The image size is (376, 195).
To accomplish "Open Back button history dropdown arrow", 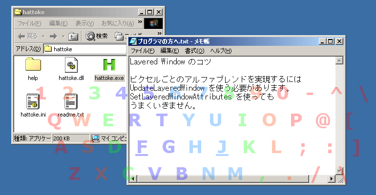I will click(x=43, y=37).
